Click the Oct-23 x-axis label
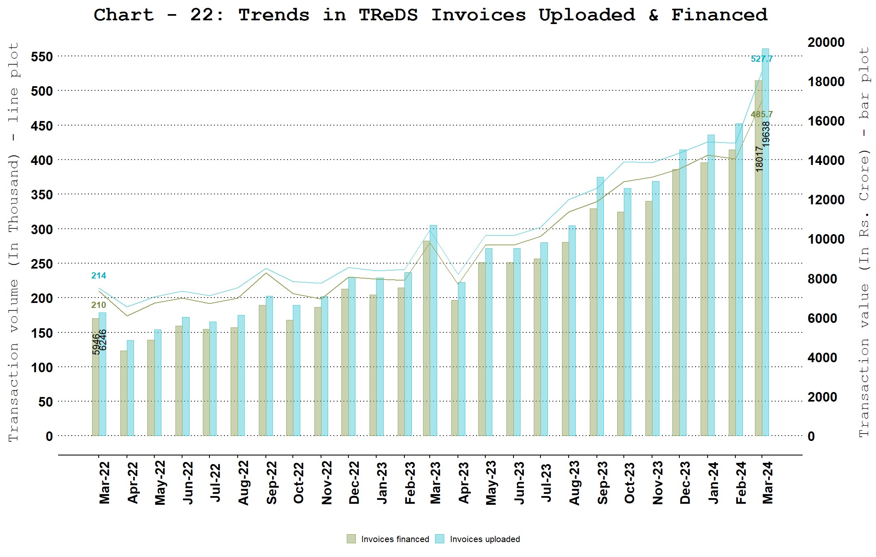Image resolution: width=876 pixels, height=557 pixels. tap(630, 483)
